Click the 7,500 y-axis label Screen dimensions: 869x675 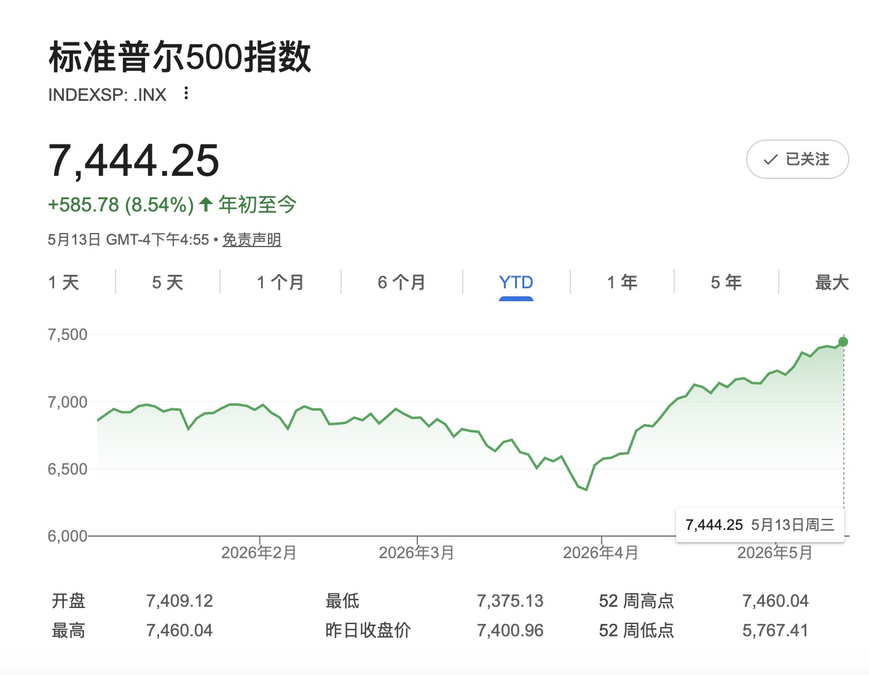68,334
